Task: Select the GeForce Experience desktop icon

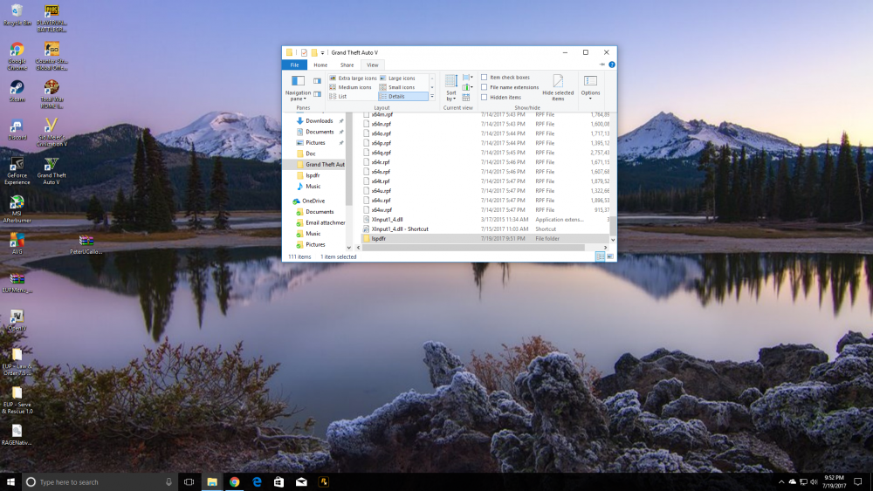Action: coord(17,164)
